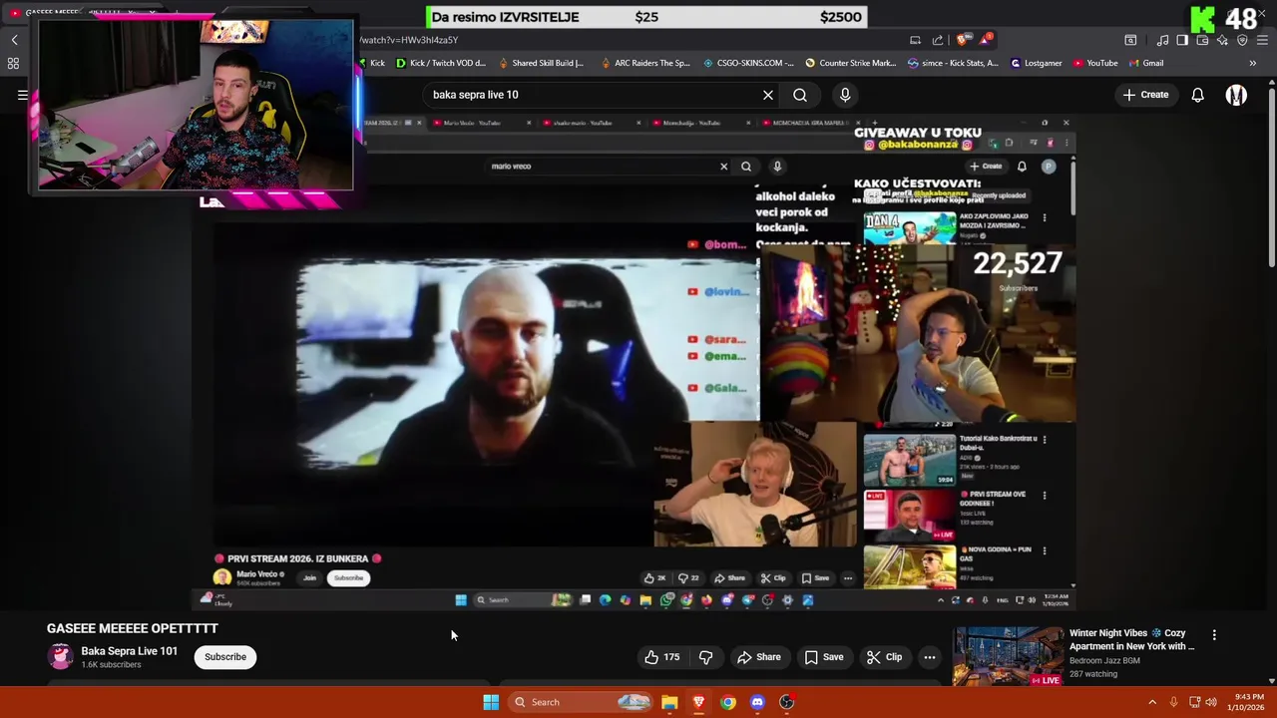Click the Clip button under video

(x=884, y=657)
